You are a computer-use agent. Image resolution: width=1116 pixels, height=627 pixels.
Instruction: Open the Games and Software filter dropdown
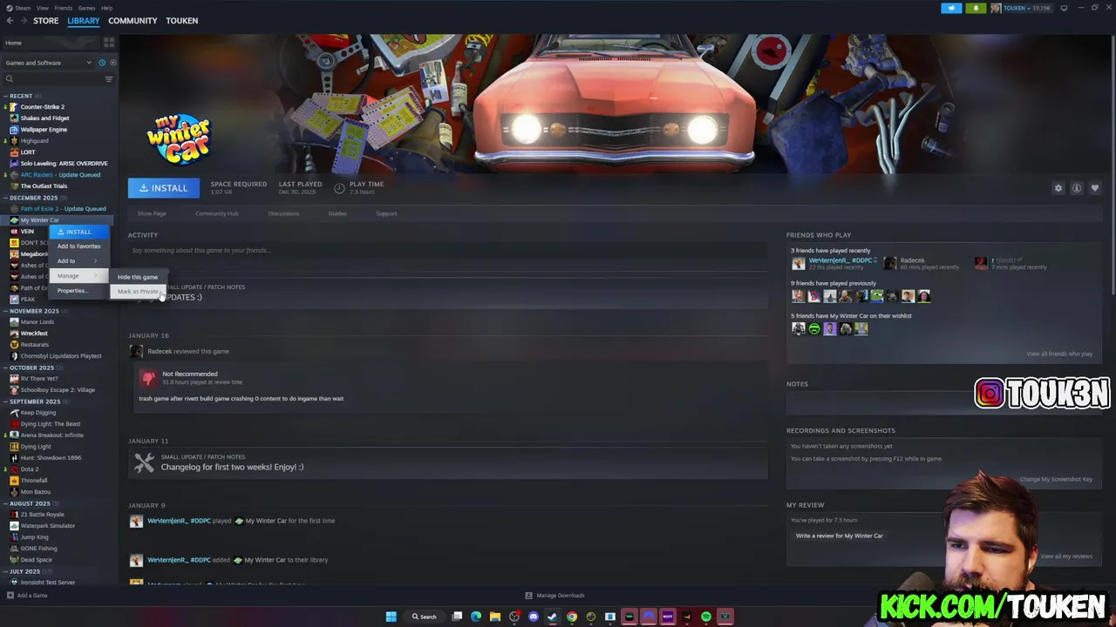(x=48, y=63)
